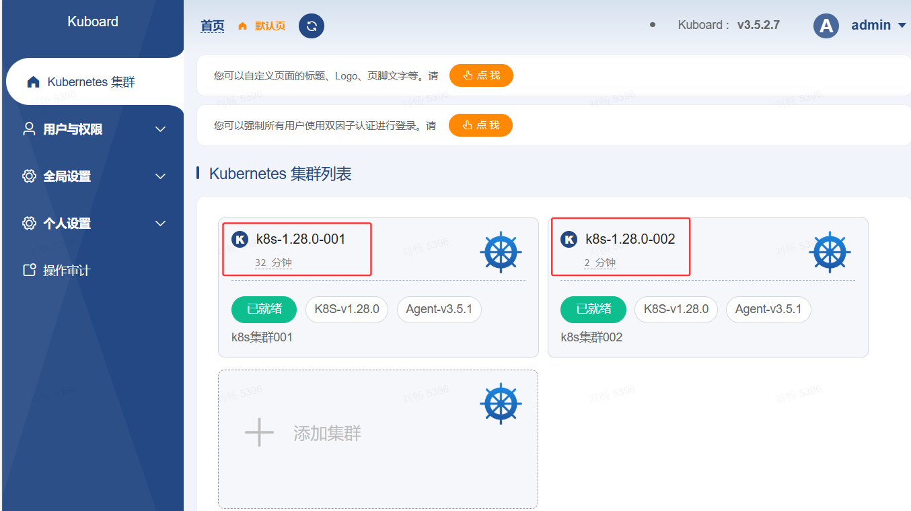Click the Kuboard version v3.5.2.7 text
The image size is (911, 511).
pyautogui.click(x=758, y=25)
